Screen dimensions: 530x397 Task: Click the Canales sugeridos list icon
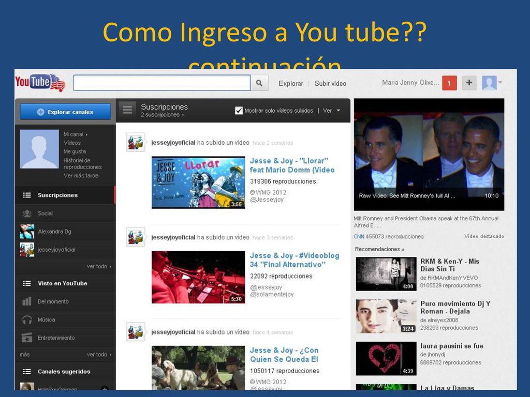click(27, 371)
